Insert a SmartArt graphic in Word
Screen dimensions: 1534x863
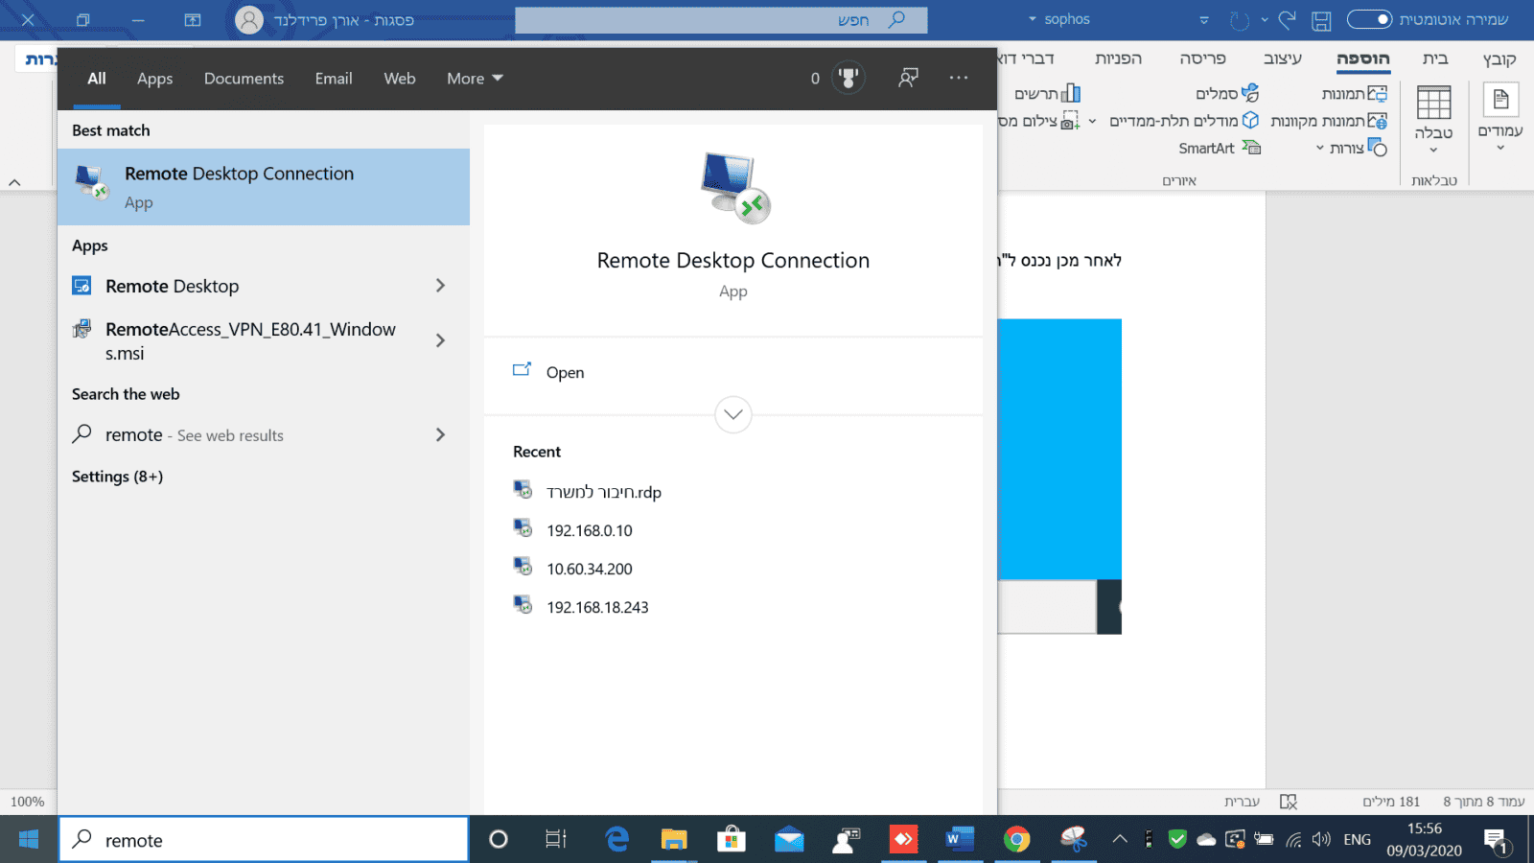[1220, 148]
